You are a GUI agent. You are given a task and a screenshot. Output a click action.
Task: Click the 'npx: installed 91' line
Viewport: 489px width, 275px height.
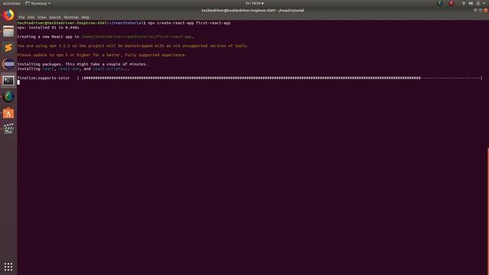tap(48, 27)
